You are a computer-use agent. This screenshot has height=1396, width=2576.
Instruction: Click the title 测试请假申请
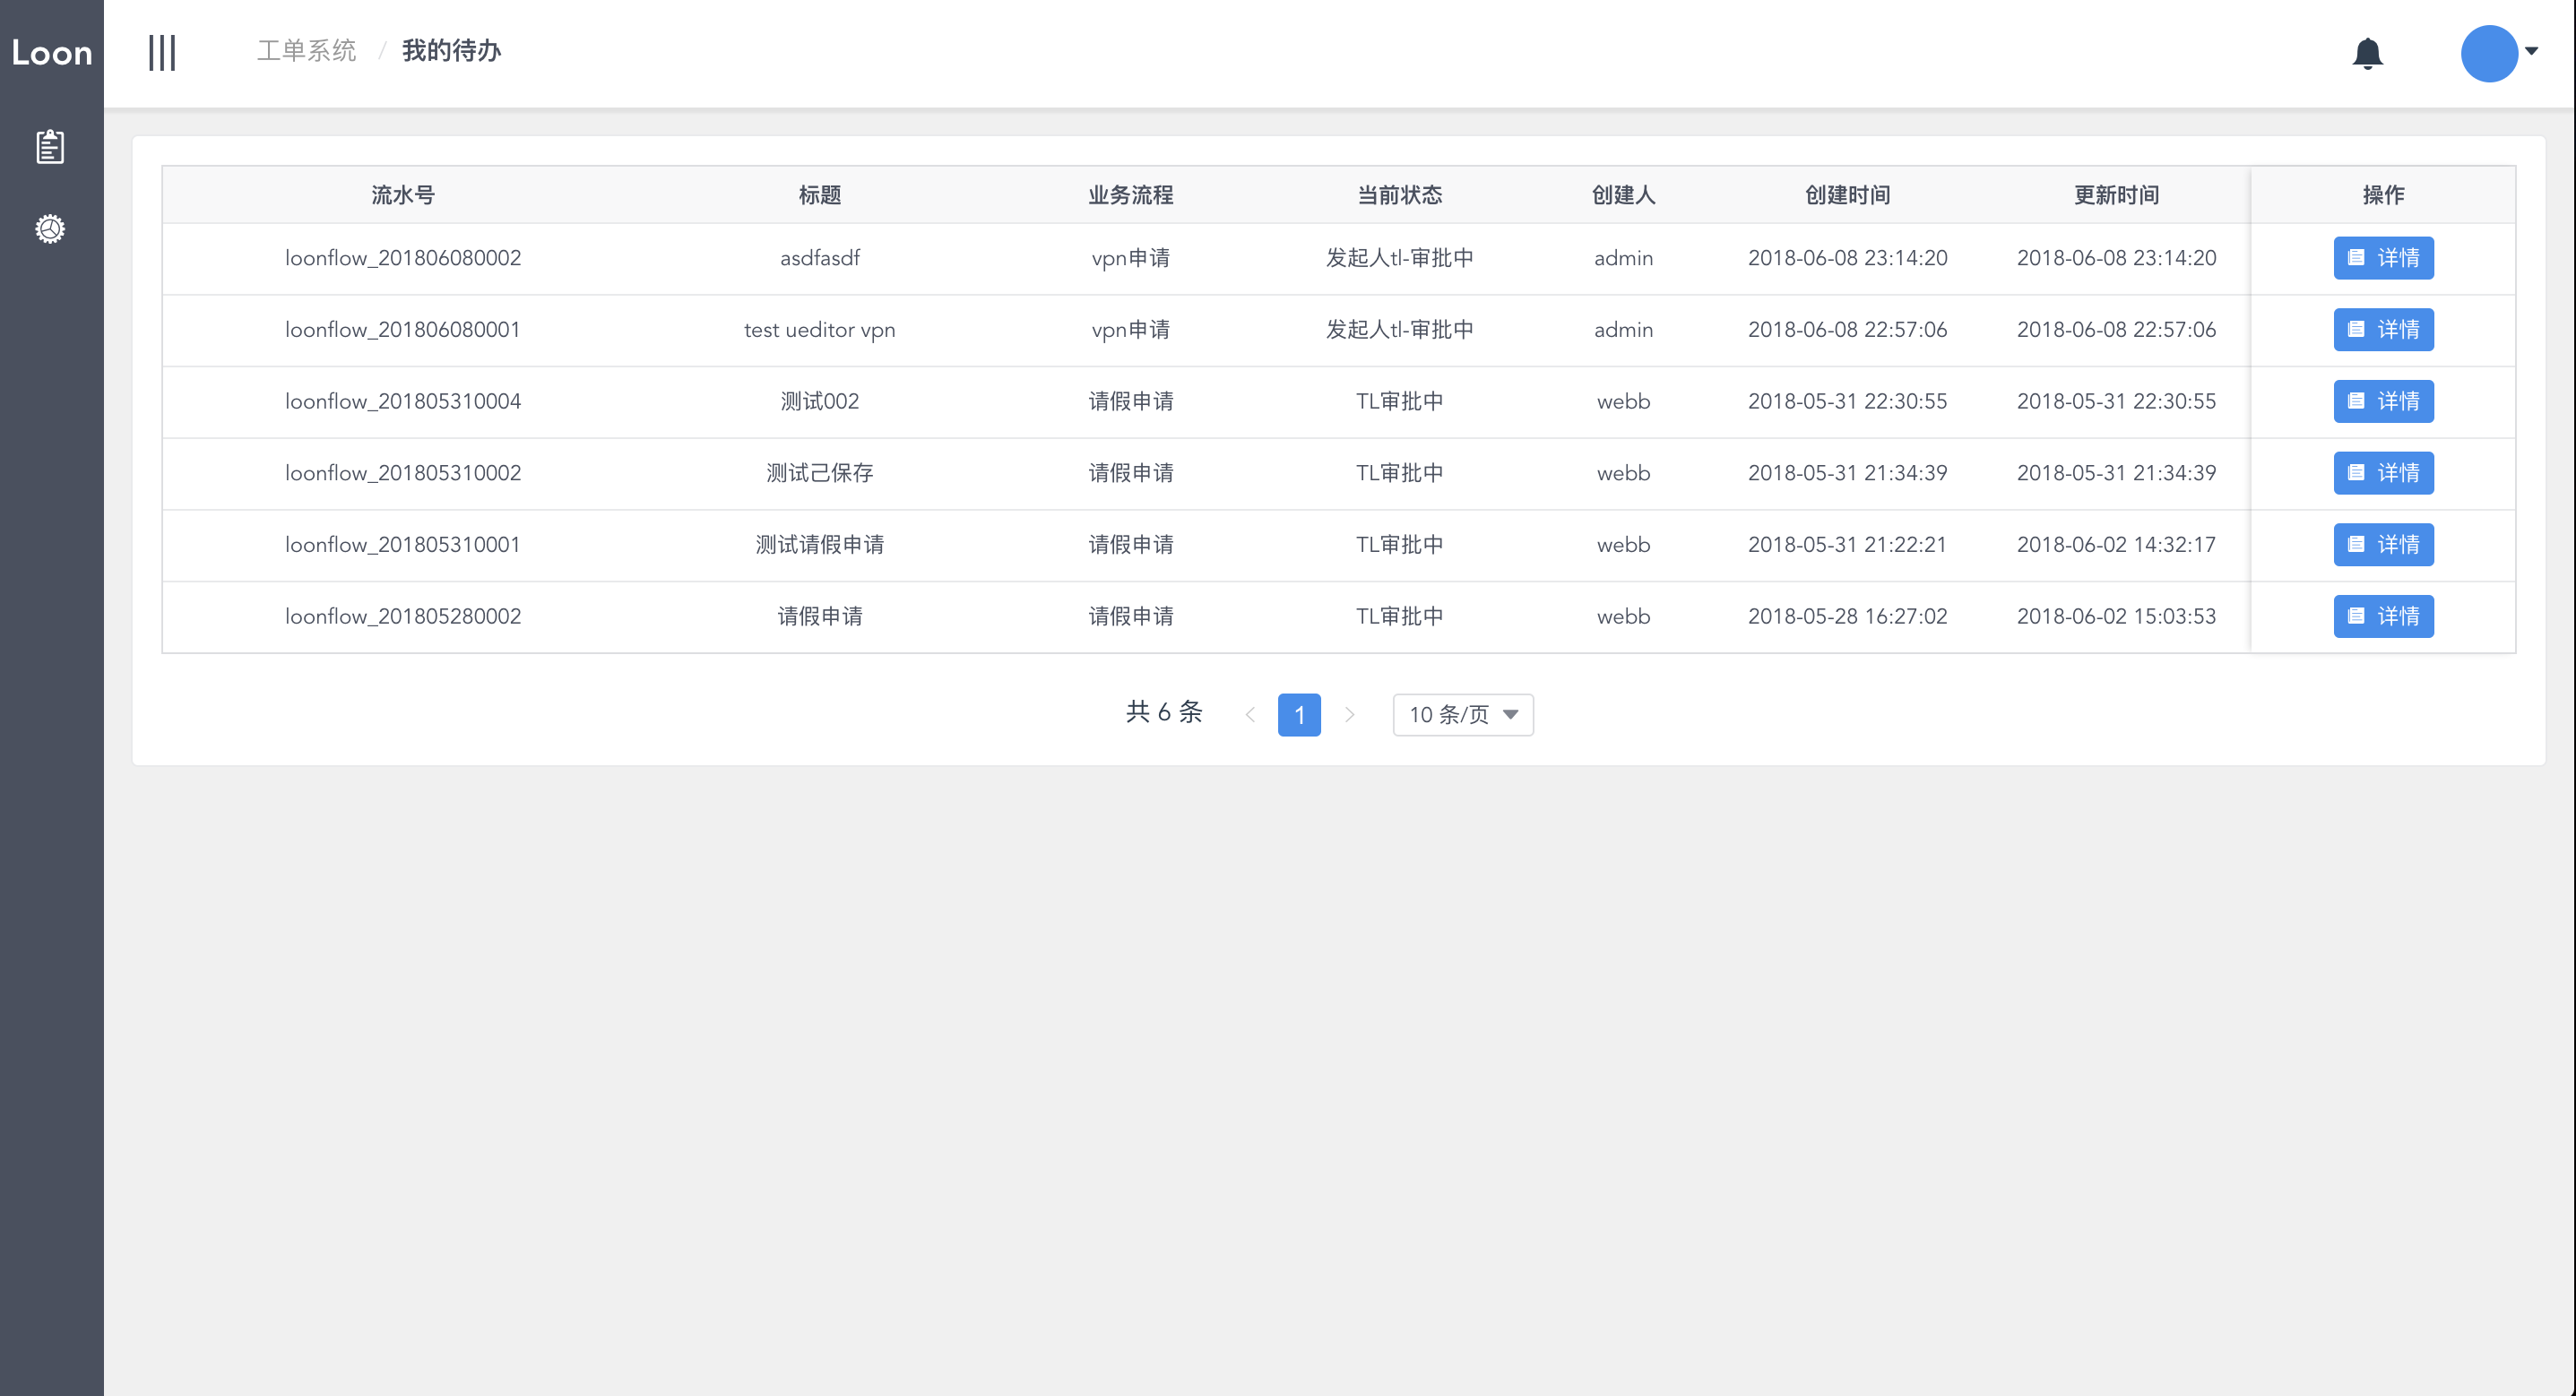coord(820,545)
